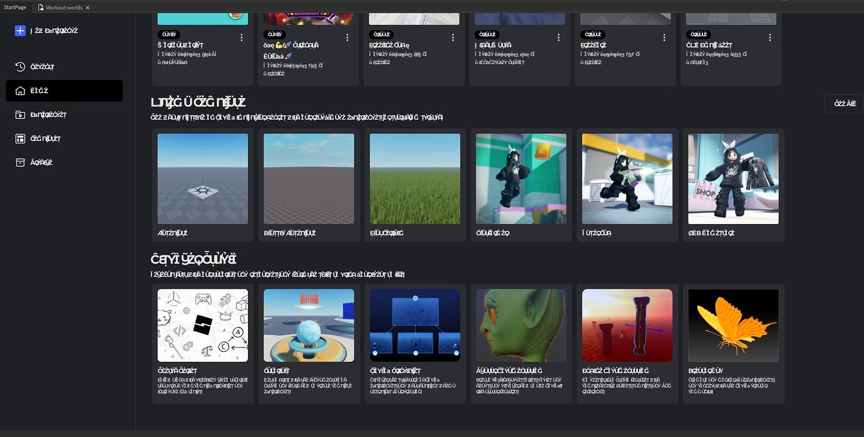The width and height of the screenshot is (864, 437).
Task: Open the white thumbnail experience card image
Action: click(414, 18)
